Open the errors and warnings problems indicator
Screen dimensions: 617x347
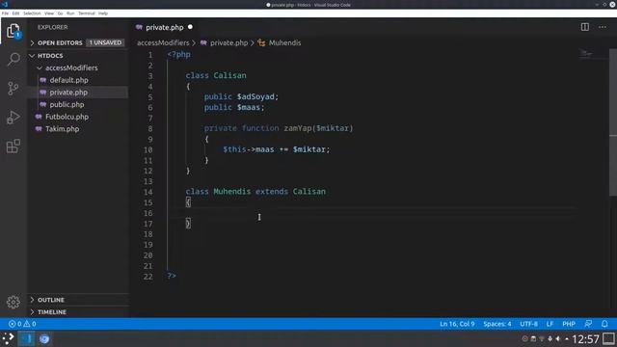point(22,324)
